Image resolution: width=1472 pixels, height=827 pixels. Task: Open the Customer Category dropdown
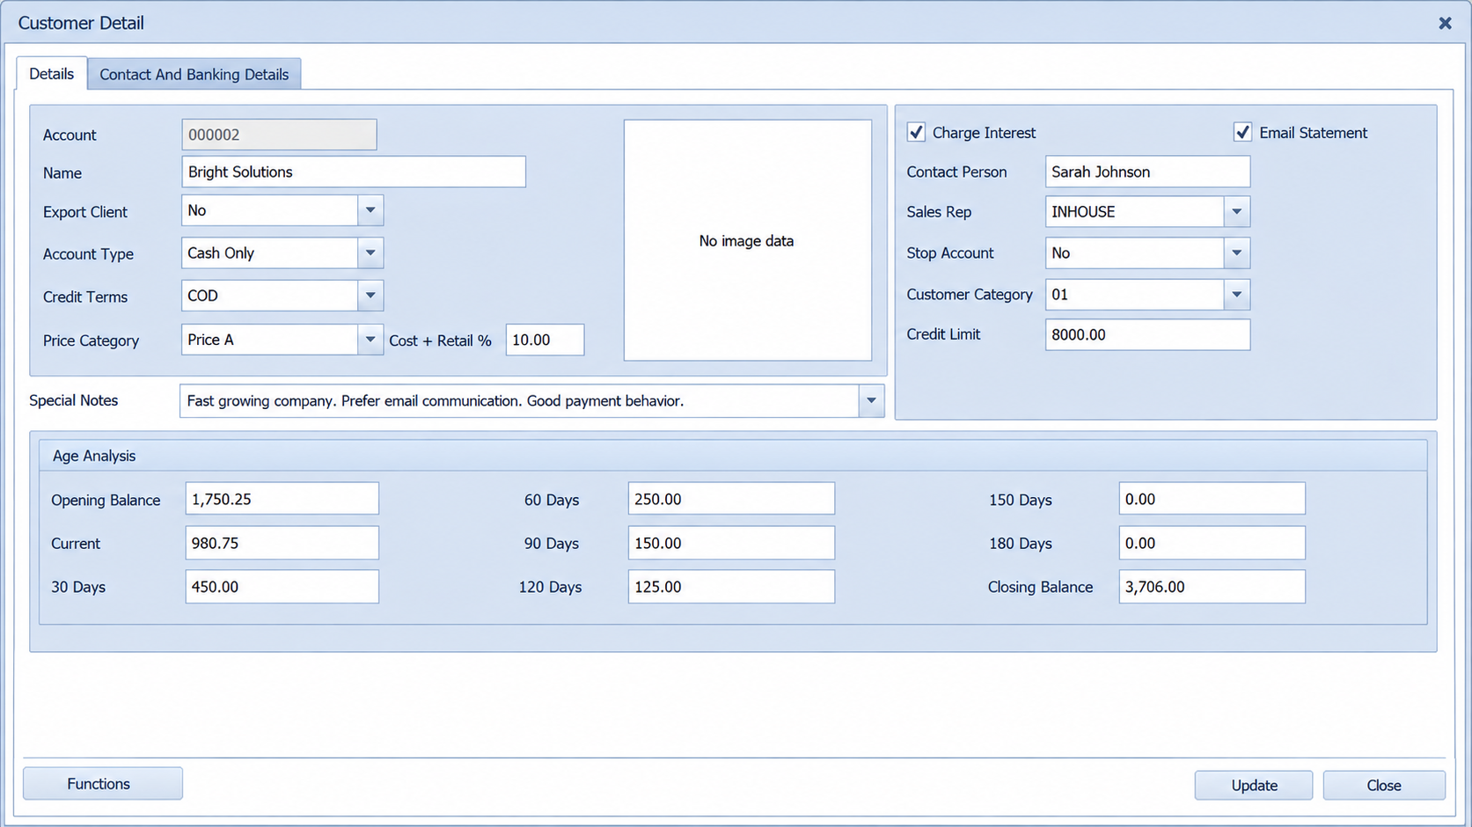[x=1236, y=295]
